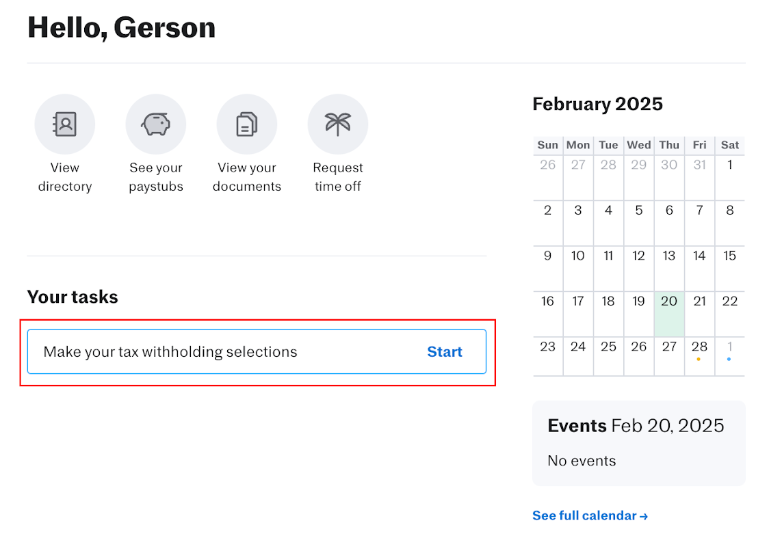Start the tax withholding selections task
782x538 pixels.
coord(445,352)
